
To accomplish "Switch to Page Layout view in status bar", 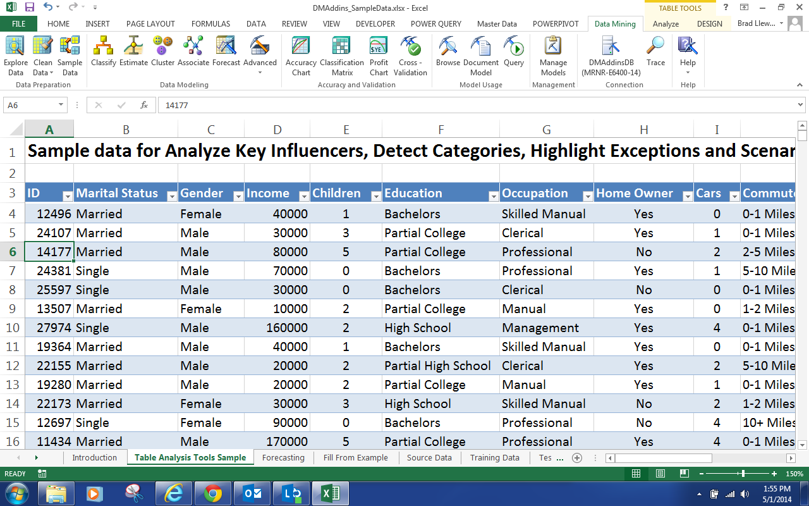I will pos(660,473).
